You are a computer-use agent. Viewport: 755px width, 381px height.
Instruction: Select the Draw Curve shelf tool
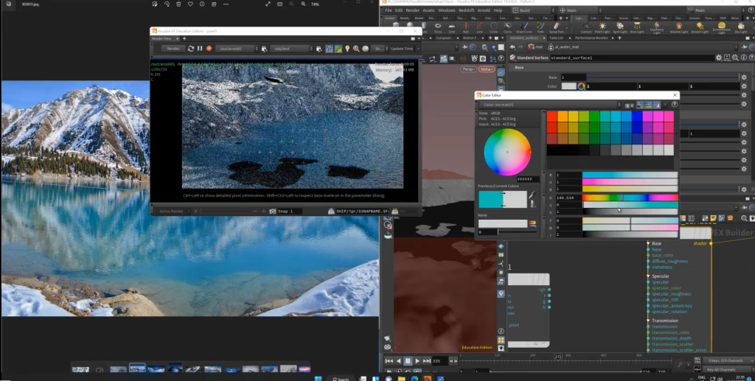coord(523,27)
